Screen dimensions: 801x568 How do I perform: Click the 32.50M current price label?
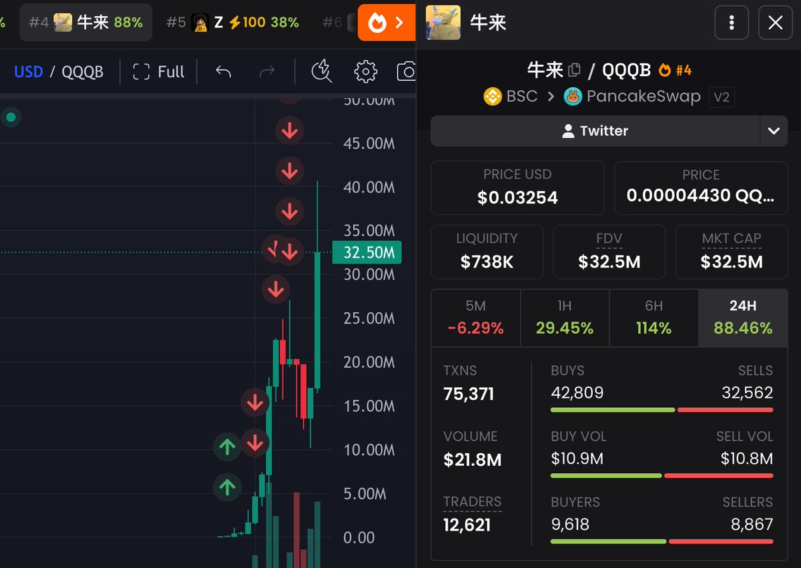[366, 252]
